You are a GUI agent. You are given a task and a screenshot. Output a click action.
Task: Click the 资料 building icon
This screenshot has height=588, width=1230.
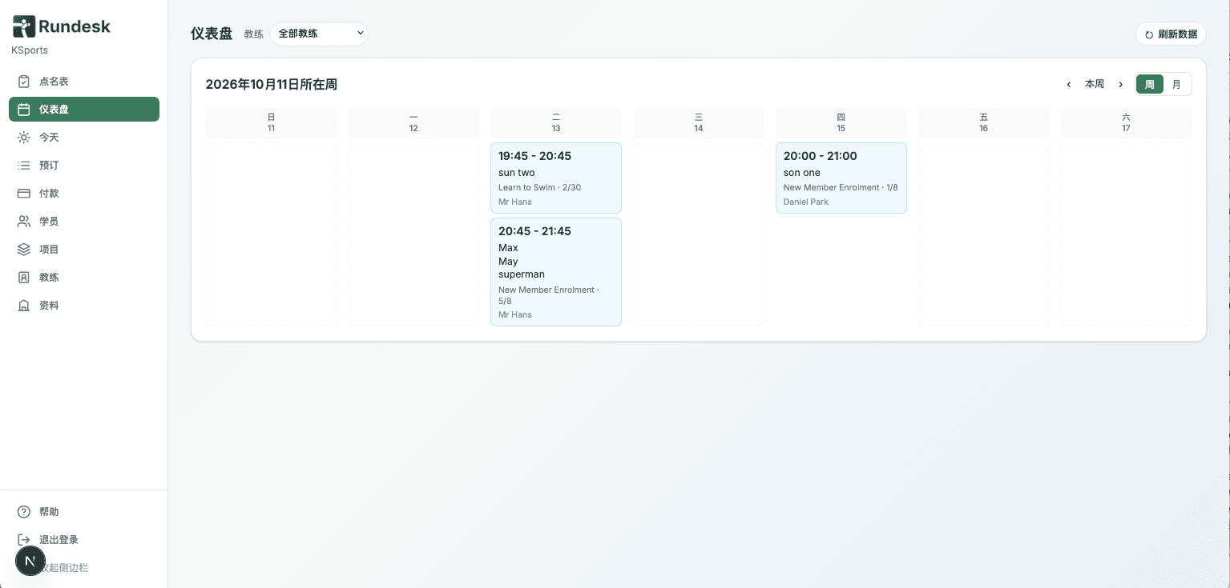pos(24,306)
